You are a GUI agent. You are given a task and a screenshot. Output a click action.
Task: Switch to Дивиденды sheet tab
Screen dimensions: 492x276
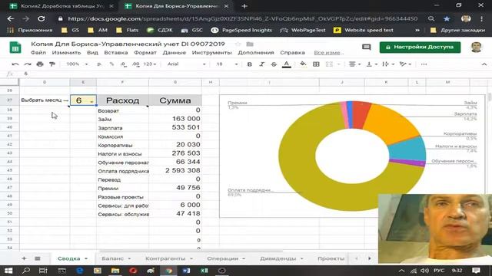(278, 258)
